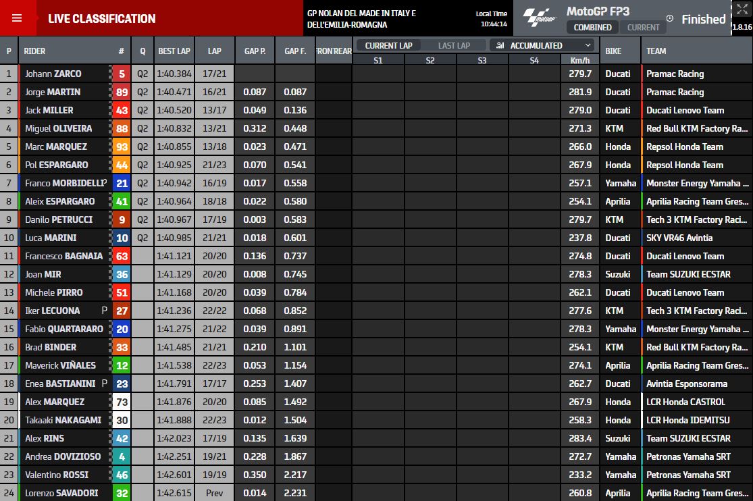
Task: Expand the ACCUMULATED dropdown chevron
Action: (588, 45)
